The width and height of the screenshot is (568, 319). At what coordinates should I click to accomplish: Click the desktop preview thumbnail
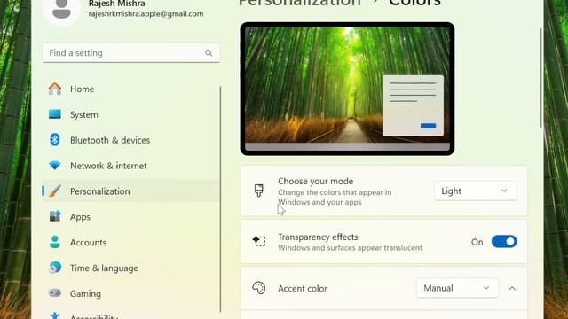click(x=347, y=89)
